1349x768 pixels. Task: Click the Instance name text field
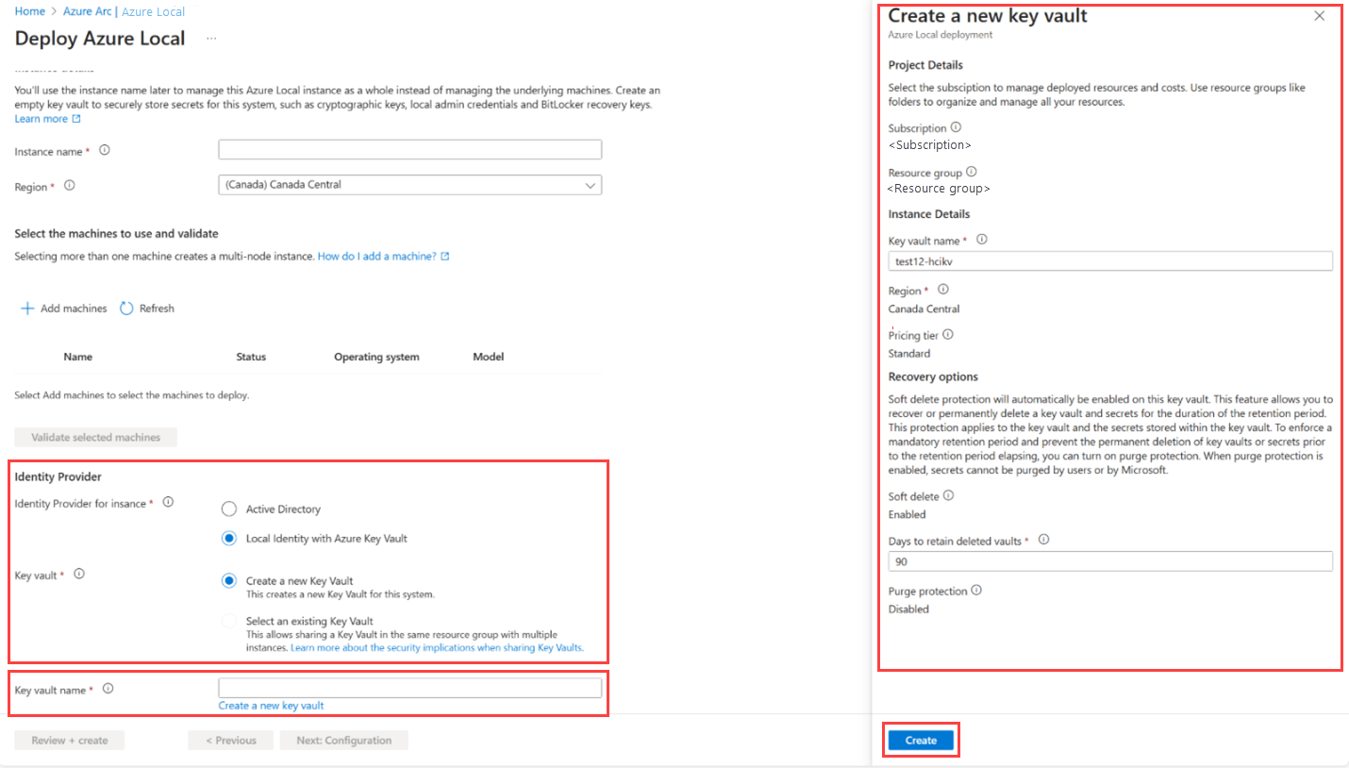(x=409, y=150)
